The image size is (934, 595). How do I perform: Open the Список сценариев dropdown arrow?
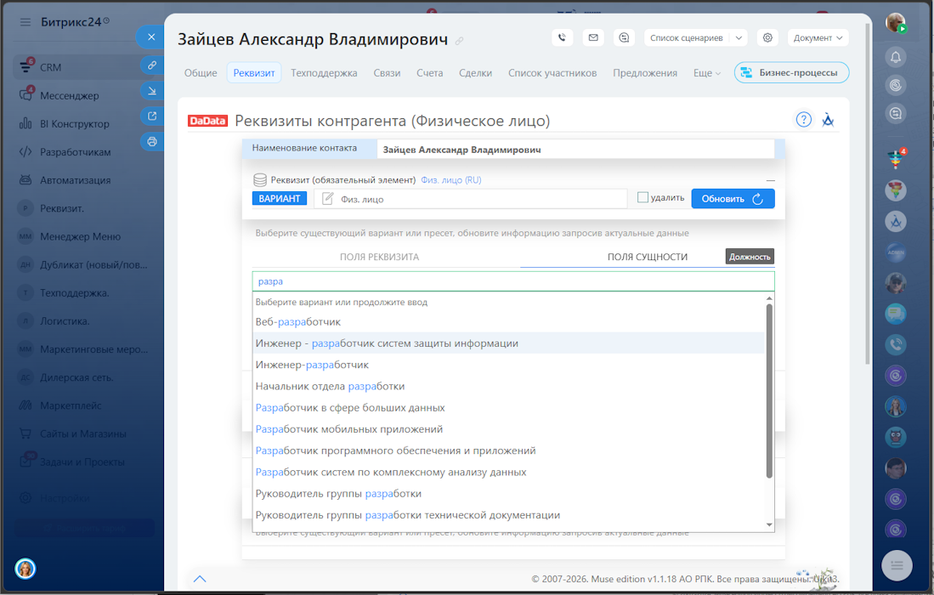click(x=739, y=37)
